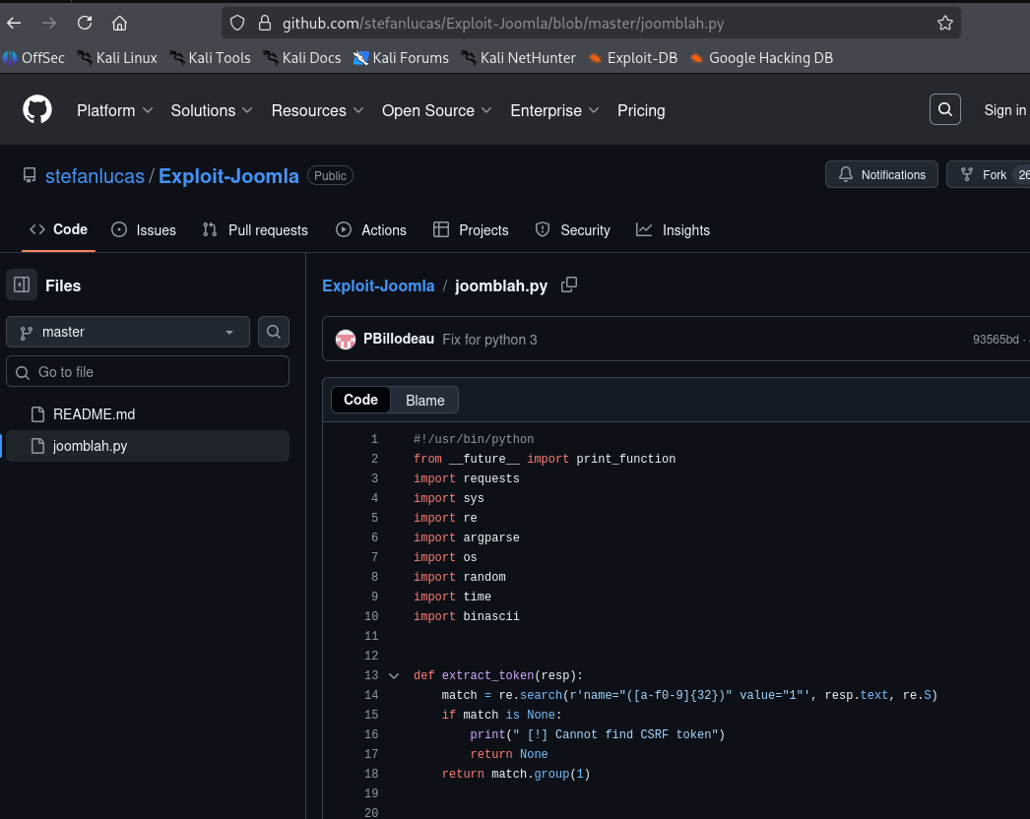Viewport: 1030px width, 819px height.
Task: Click the Sign in link
Action: pyautogui.click(x=1004, y=110)
